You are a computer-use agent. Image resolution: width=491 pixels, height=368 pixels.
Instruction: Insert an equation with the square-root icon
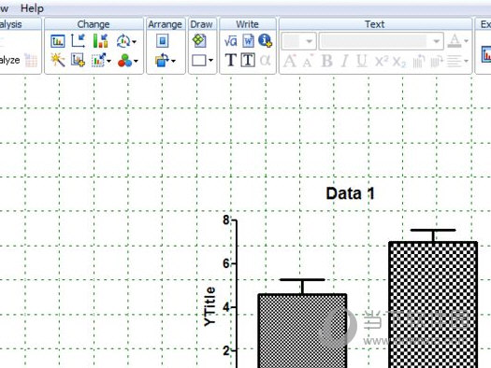click(231, 41)
